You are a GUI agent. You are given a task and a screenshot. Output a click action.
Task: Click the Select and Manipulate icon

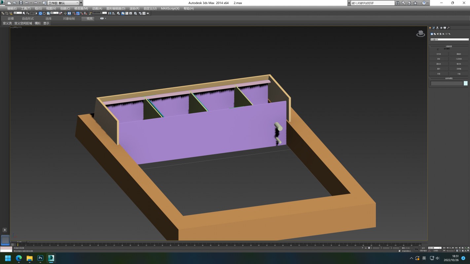[x=65, y=13]
